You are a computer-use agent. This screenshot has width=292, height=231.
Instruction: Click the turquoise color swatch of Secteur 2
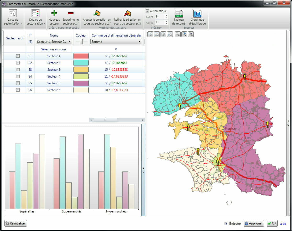[81, 63]
